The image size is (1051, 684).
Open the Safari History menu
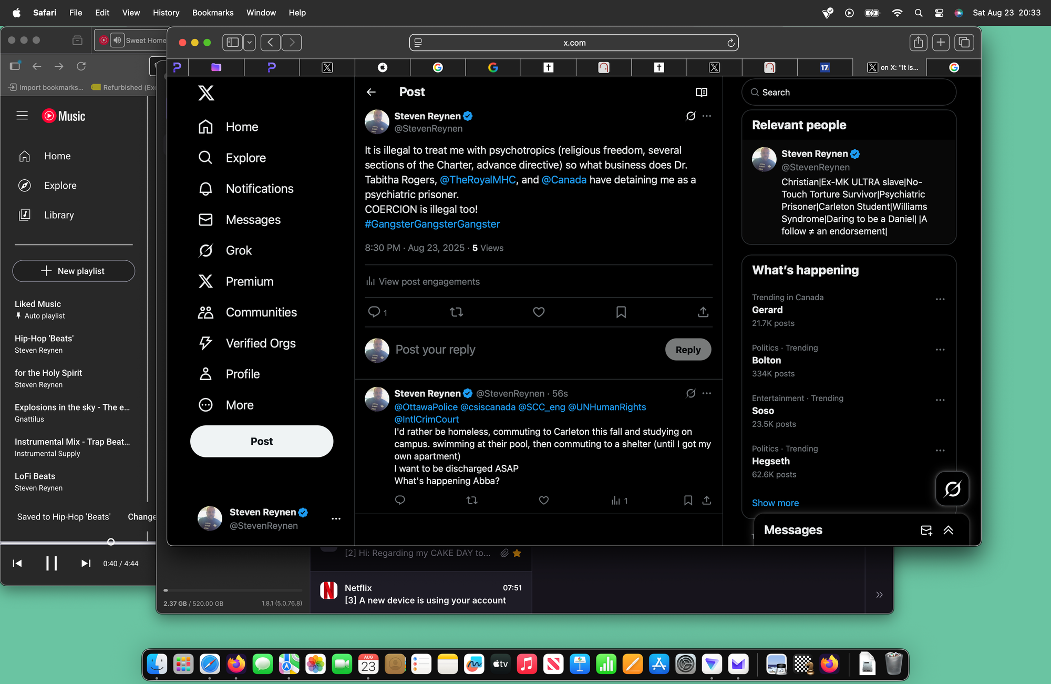(166, 13)
